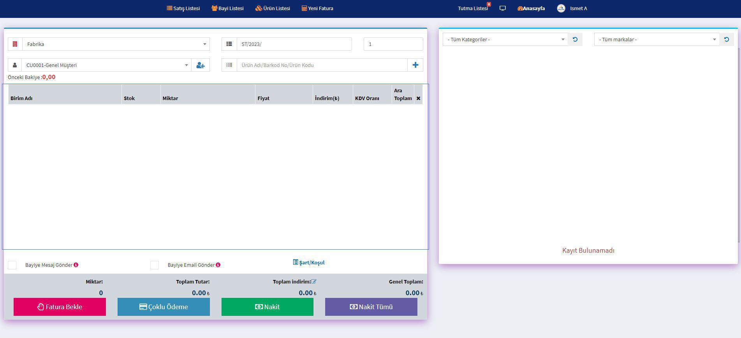741x338 pixels.
Task: Focus the Ürün Adı/Barkod No search field
Action: pyautogui.click(x=322, y=65)
